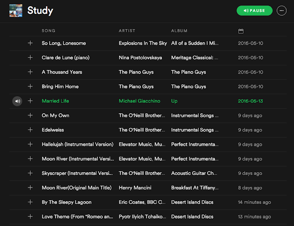Open album Breakfast At Tiffany...

pyautogui.click(x=195, y=188)
